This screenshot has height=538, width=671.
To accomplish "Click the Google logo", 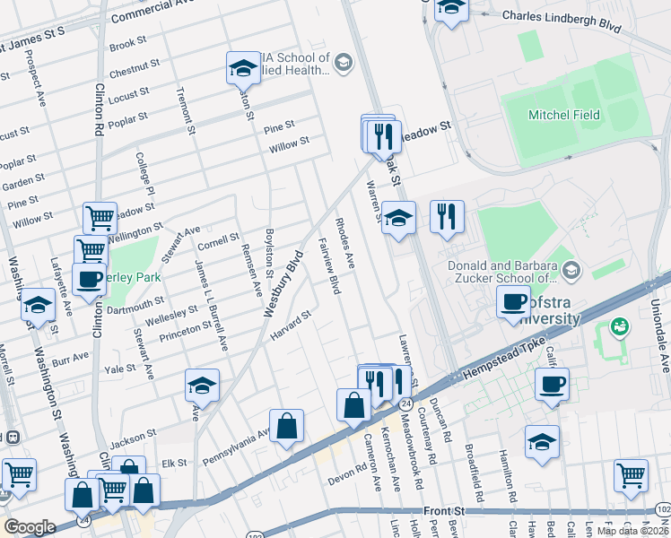I will click(x=30, y=527).
